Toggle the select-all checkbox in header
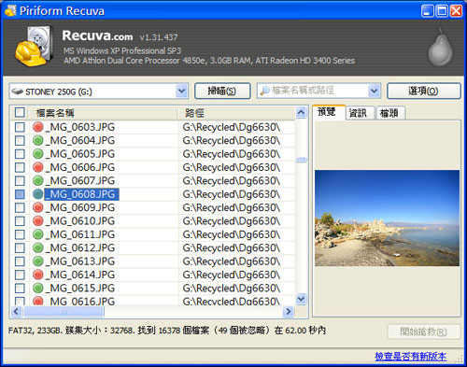Screen dimensions: 467x367 coord(20,112)
